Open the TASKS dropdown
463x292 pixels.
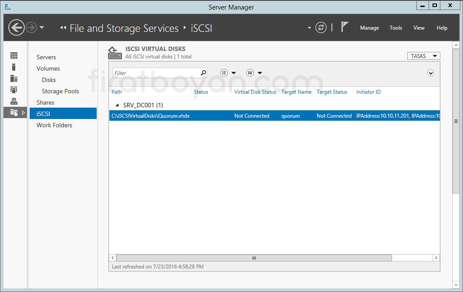click(x=424, y=56)
